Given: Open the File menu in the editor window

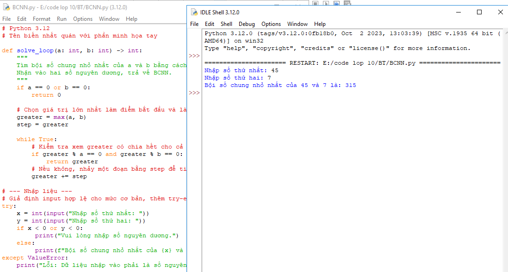Looking at the screenshot, I should pos(6,19).
